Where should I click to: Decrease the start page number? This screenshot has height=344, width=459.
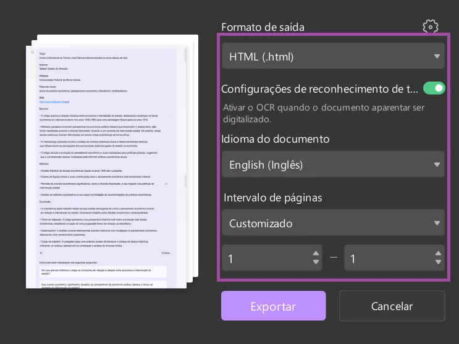pos(316,262)
